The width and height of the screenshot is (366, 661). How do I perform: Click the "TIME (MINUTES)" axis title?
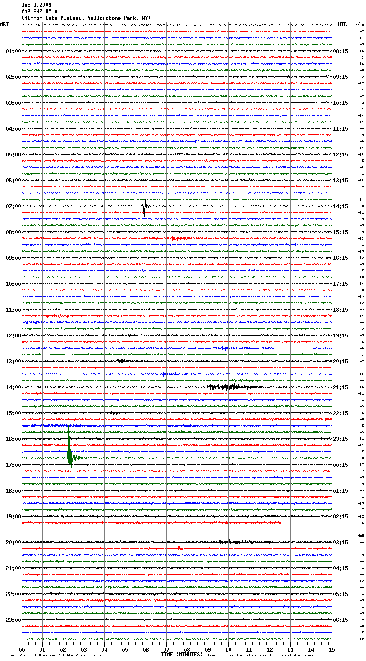[x=182, y=655]
